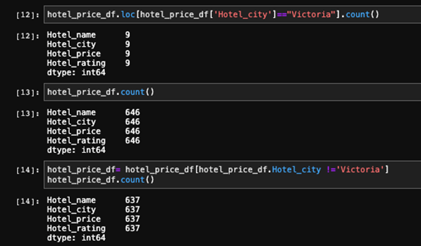
Task: Select input prompt [13] label
Action: 27,92
